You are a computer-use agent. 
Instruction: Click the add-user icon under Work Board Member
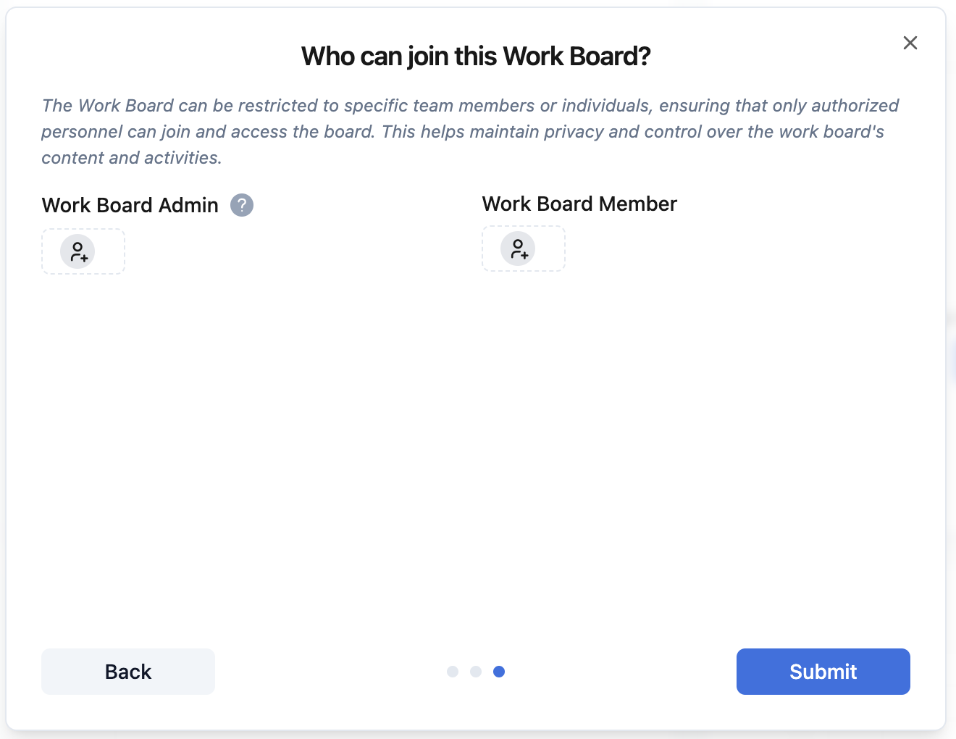click(518, 249)
